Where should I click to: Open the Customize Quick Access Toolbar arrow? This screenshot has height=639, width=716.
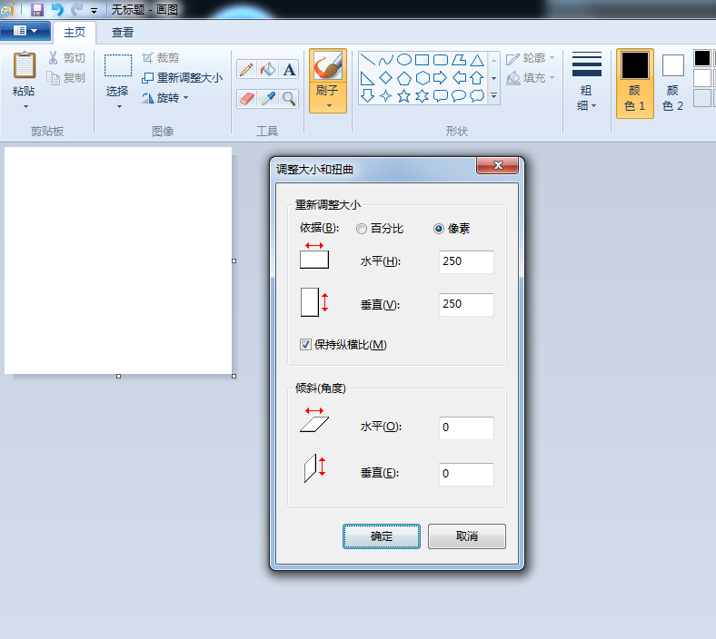pyautogui.click(x=94, y=10)
